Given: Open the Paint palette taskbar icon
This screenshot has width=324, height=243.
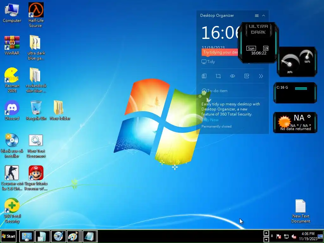Looking at the screenshot, I should pyautogui.click(x=73, y=236).
